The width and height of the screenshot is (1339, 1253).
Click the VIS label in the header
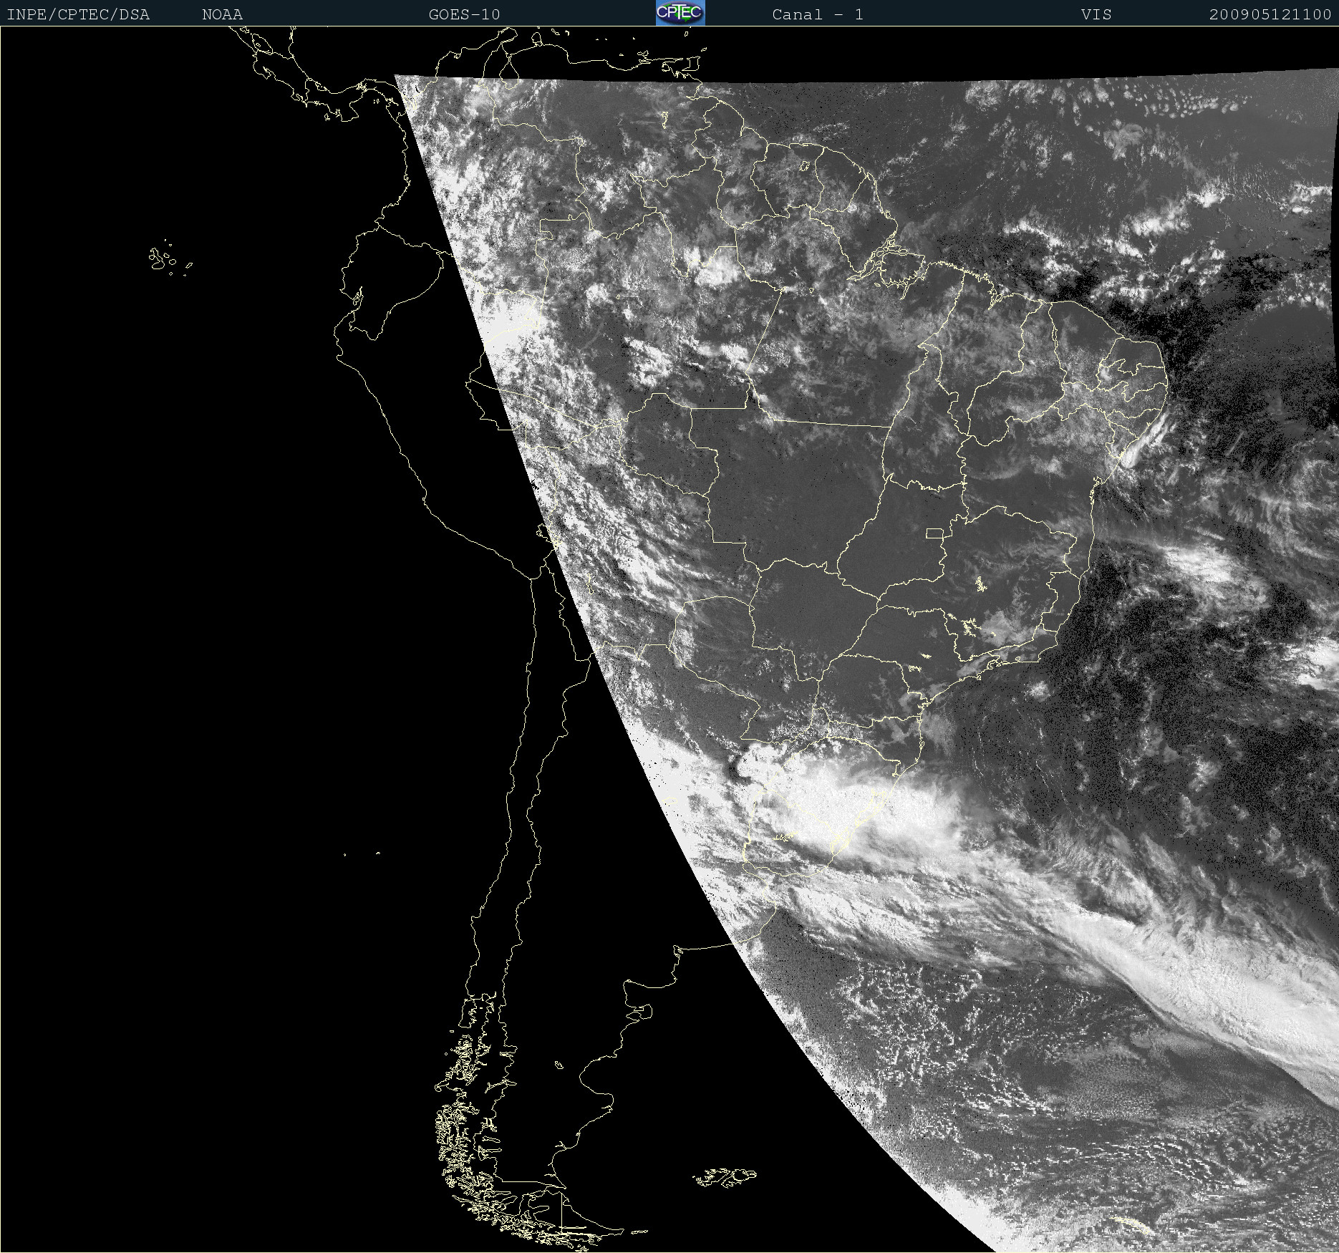click(1096, 14)
